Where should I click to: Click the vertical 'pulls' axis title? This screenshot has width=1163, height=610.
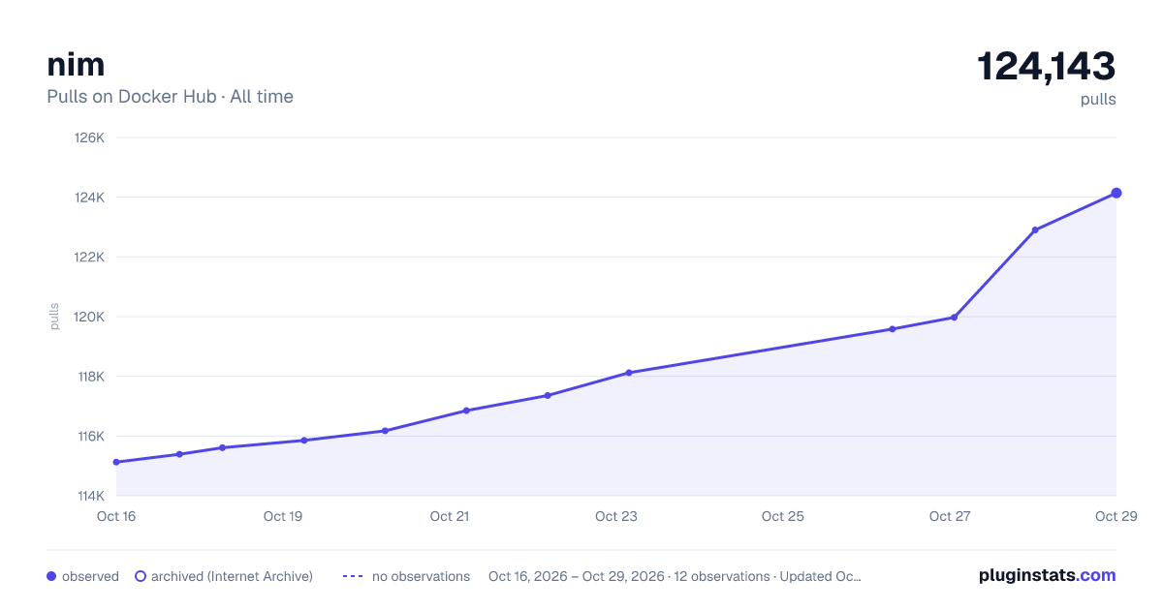click(54, 317)
